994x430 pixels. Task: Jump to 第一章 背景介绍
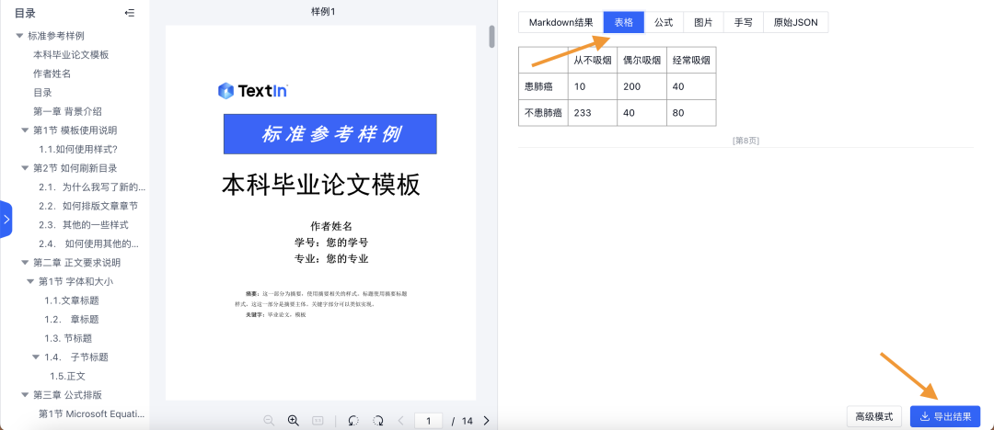67,111
